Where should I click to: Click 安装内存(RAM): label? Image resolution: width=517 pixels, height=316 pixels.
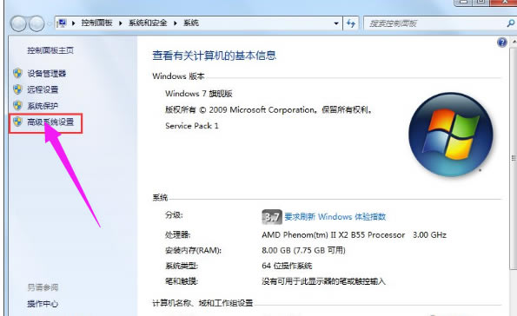193,250
